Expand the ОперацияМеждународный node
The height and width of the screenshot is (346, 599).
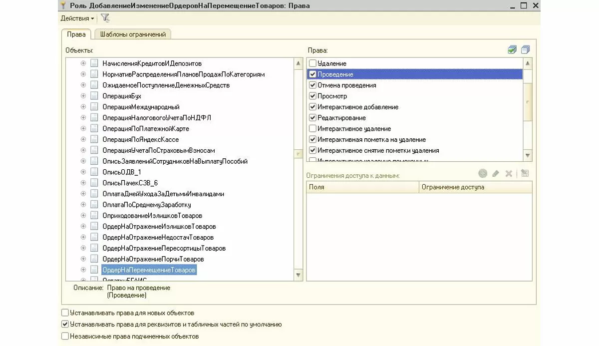[x=83, y=107]
